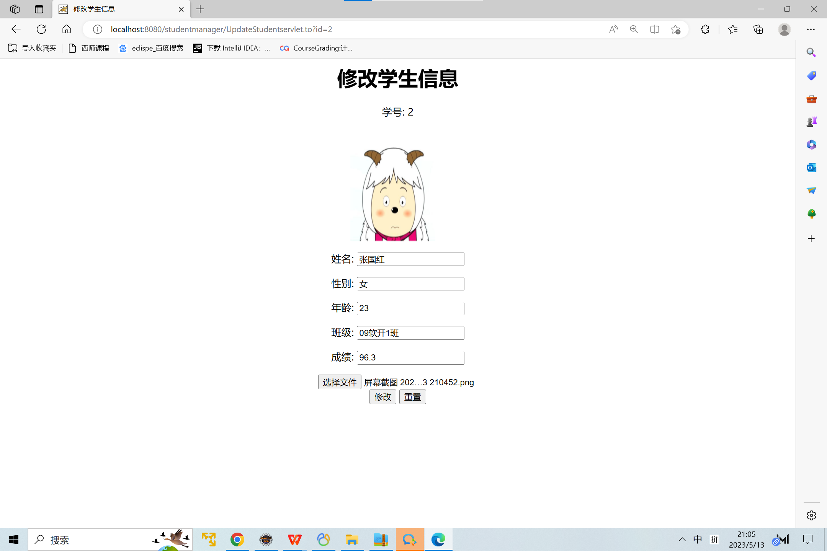The height and width of the screenshot is (551, 827).
Task: Add page to favorites star icon
Action: pyautogui.click(x=675, y=29)
